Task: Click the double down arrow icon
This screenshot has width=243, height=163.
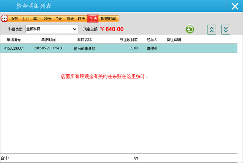Action: coord(226,30)
